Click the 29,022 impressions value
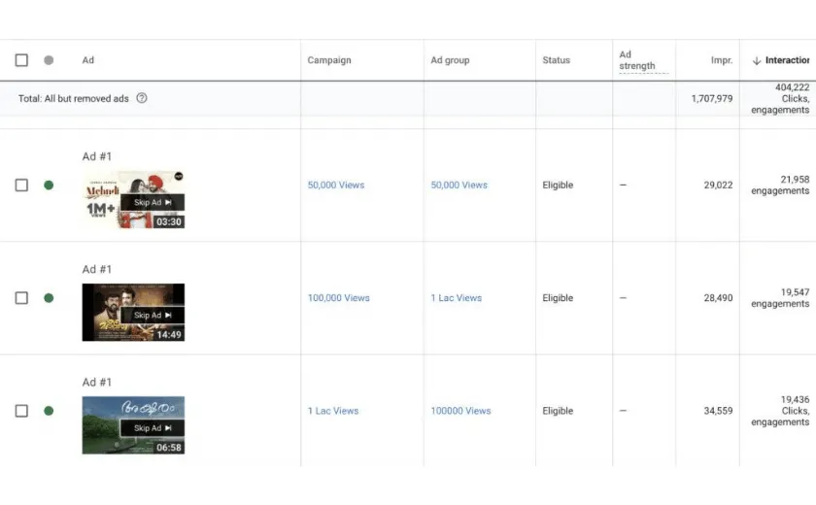816x505 pixels. [718, 185]
